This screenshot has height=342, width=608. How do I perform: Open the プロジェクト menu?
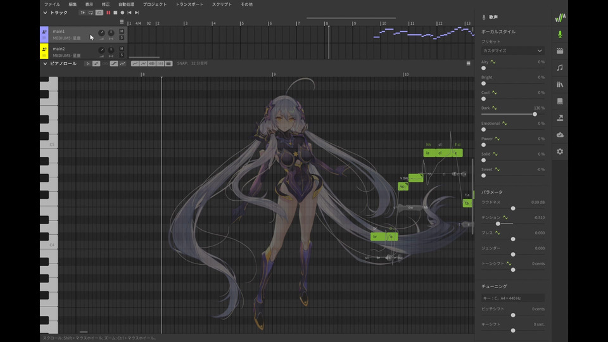(x=155, y=4)
